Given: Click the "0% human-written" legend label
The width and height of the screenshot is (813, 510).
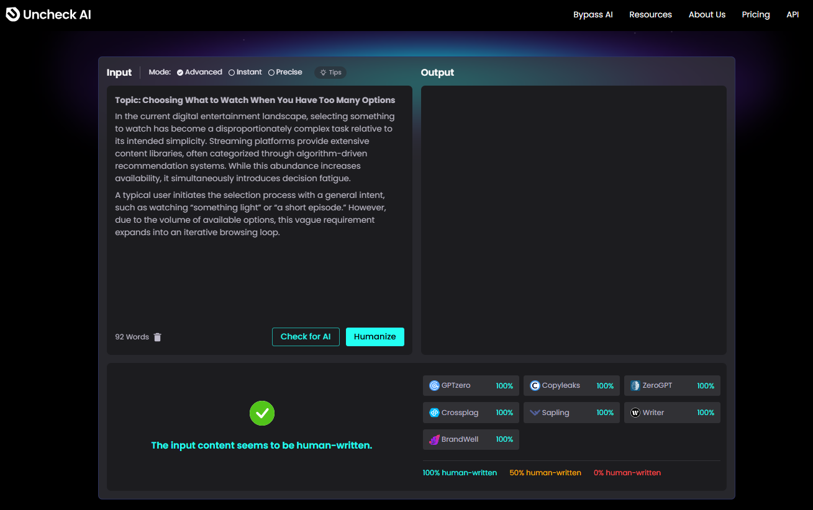Looking at the screenshot, I should coord(627,473).
